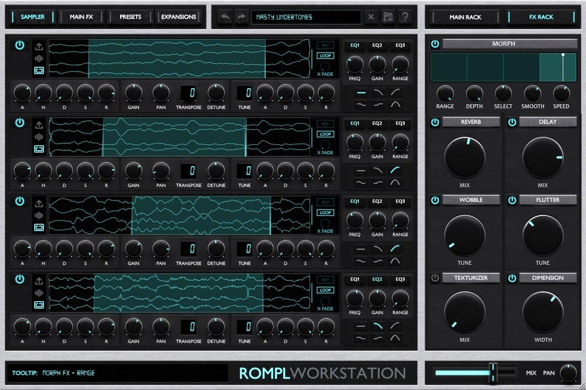Click the Nasty Undertones preset name field
The width and height of the screenshot is (586, 390).
pos(306,17)
